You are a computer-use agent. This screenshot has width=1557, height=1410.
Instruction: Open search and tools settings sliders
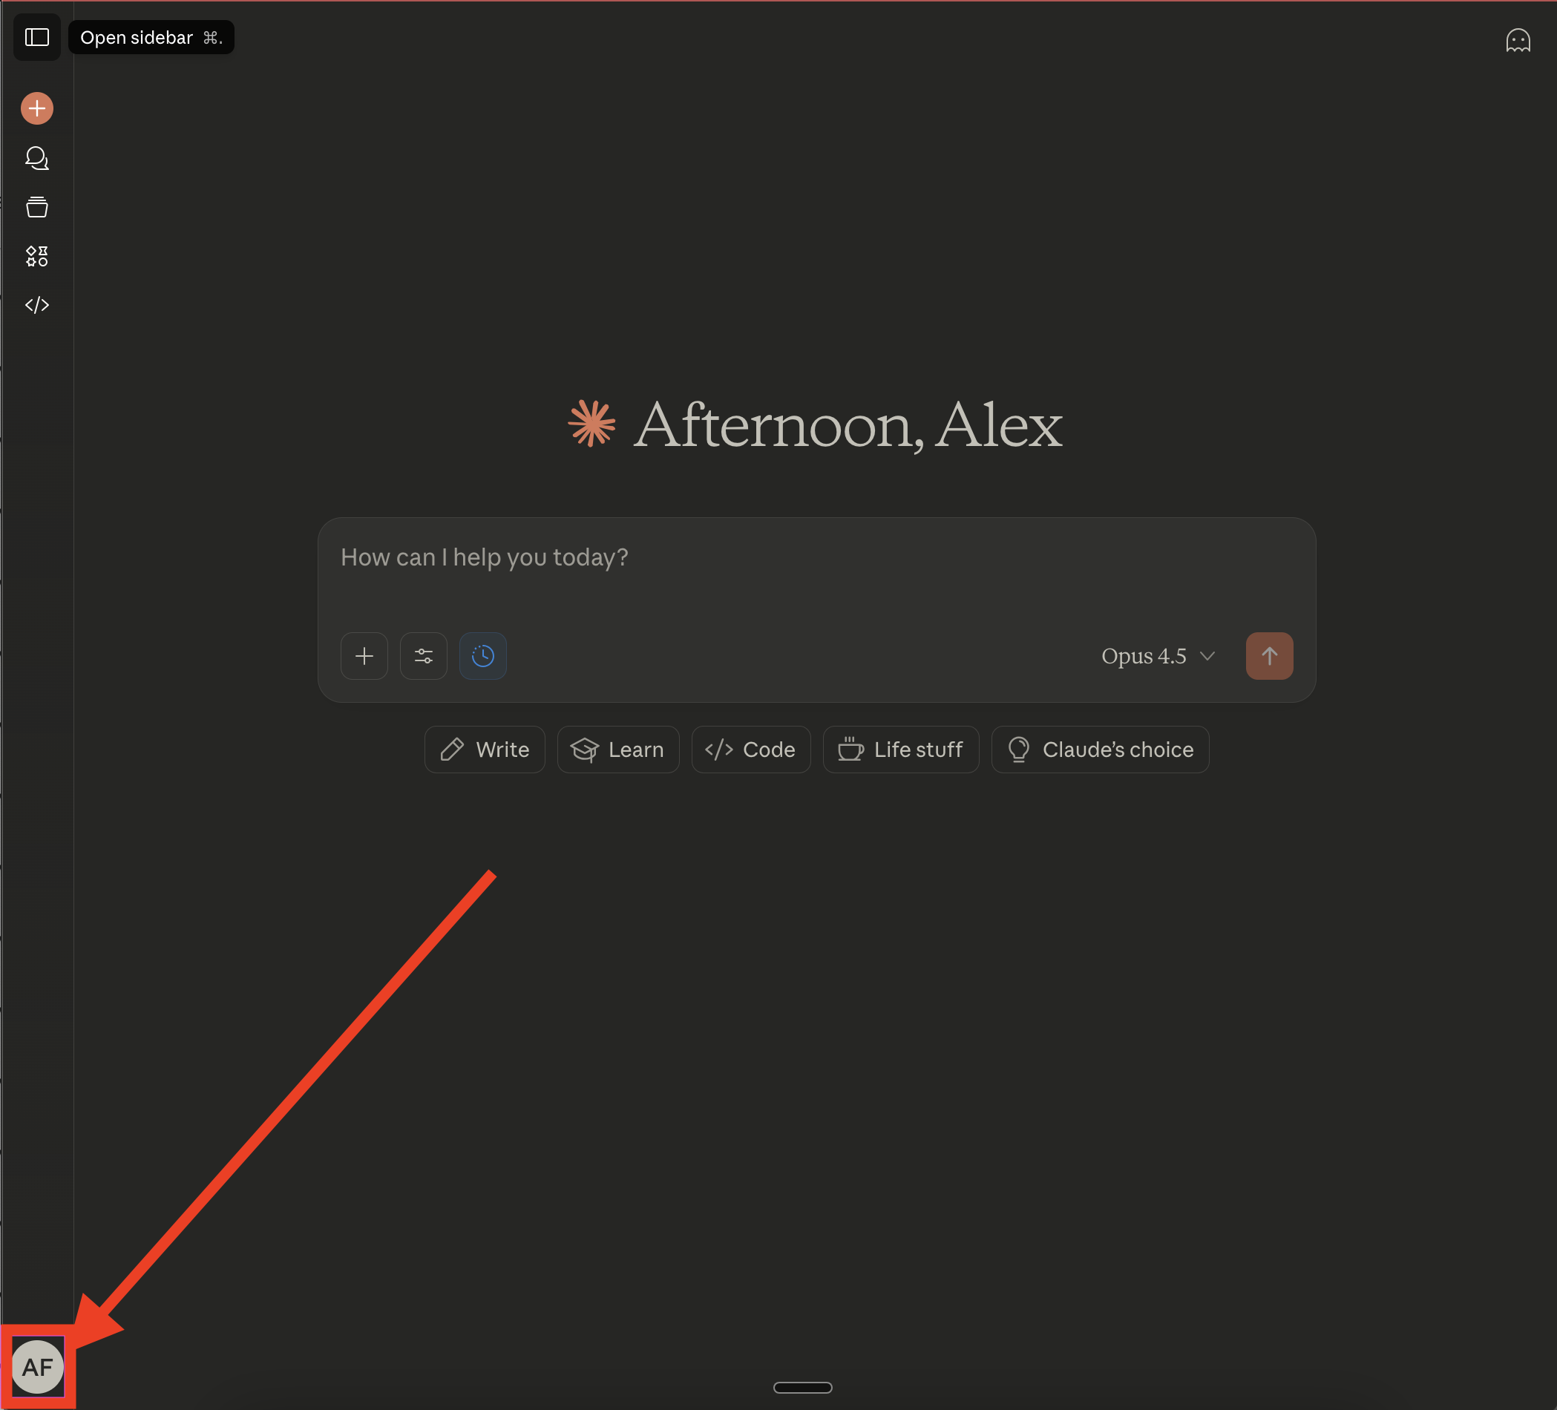423,655
